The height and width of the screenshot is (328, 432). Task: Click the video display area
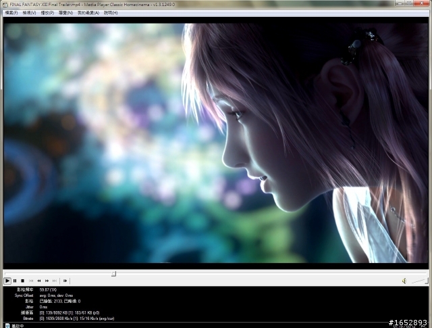[216, 143]
